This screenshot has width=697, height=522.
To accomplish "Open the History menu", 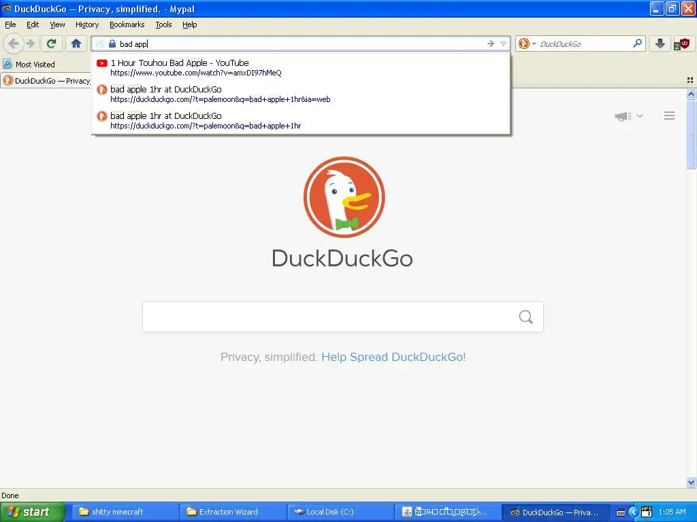I will pos(86,24).
